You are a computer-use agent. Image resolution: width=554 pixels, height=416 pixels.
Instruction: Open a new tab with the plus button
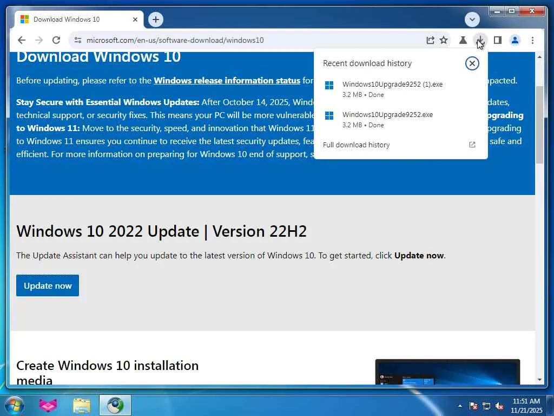point(156,19)
